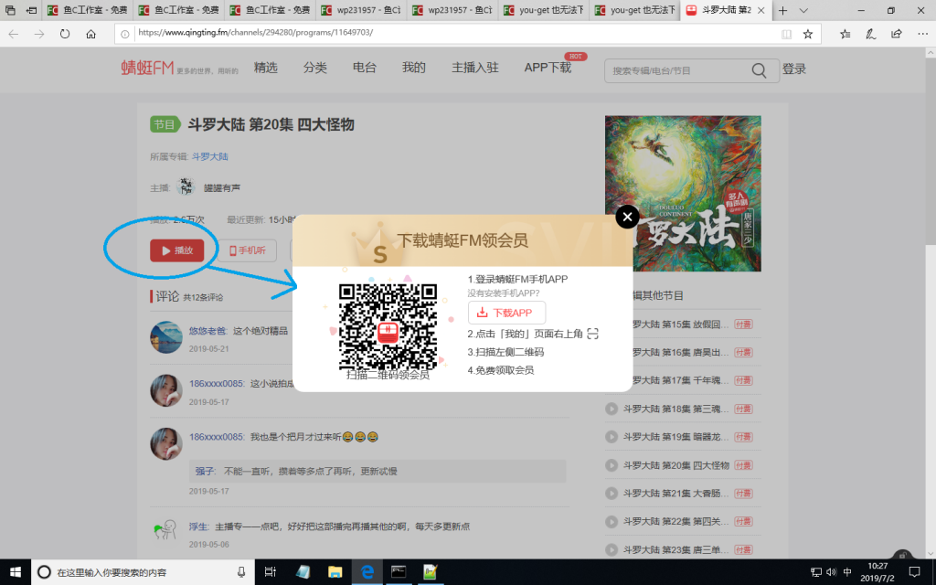Click the 登录 login link
The height and width of the screenshot is (585, 936).
point(794,69)
